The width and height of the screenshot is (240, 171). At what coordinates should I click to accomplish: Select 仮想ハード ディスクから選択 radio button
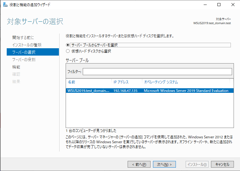coord(68,51)
